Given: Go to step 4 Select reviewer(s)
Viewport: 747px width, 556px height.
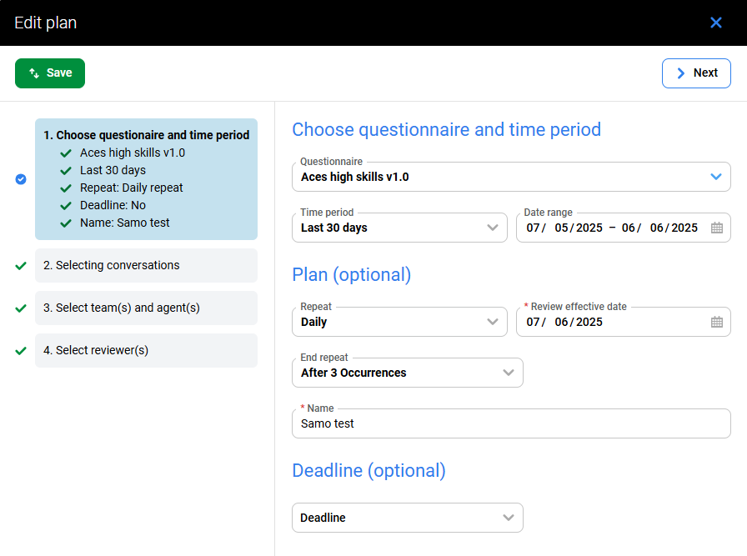Looking at the screenshot, I should pos(146,351).
